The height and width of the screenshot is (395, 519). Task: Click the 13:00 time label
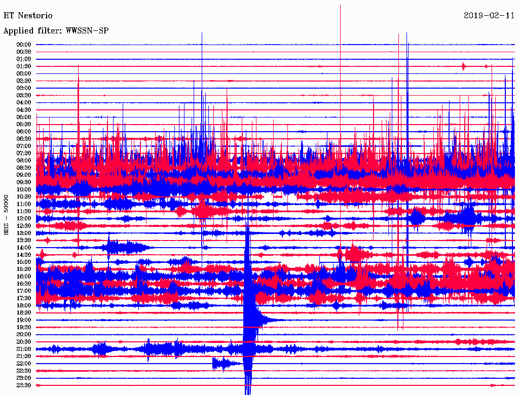coord(24,233)
